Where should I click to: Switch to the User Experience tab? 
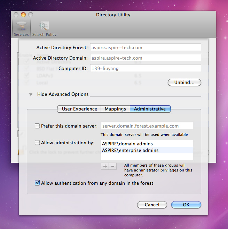(79, 109)
